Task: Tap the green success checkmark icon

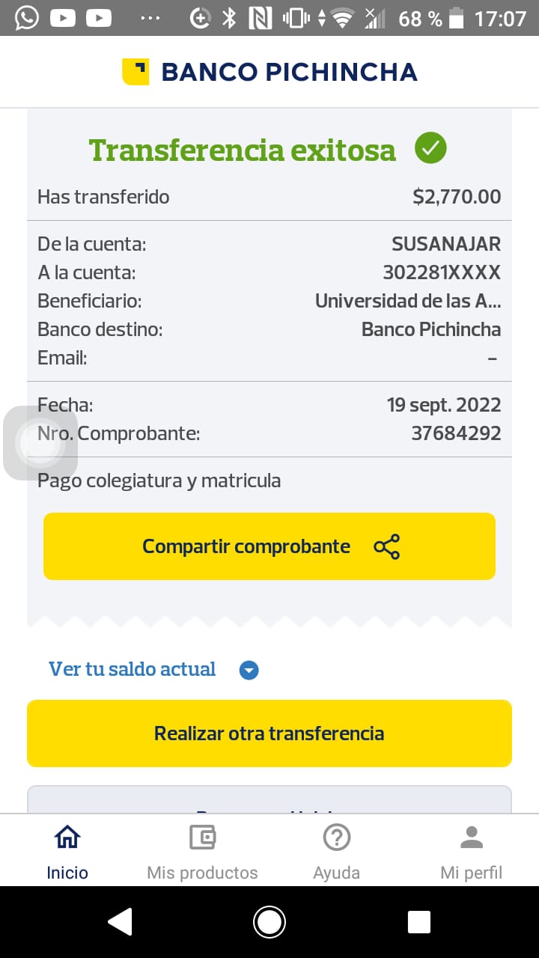Action: tap(430, 148)
